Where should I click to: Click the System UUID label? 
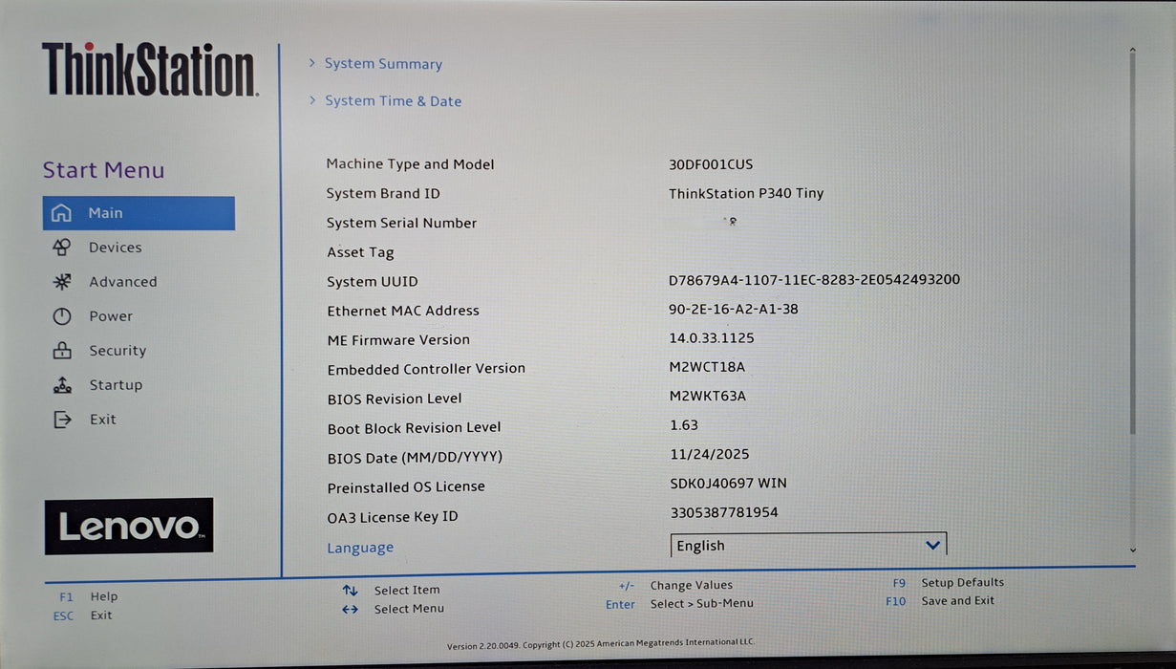coord(373,282)
